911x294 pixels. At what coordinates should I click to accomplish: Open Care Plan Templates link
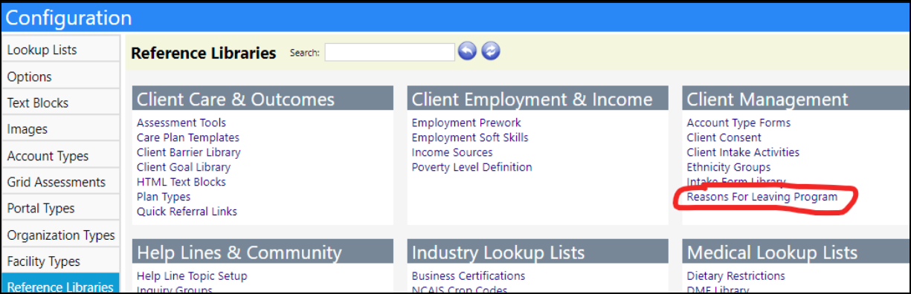click(188, 137)
